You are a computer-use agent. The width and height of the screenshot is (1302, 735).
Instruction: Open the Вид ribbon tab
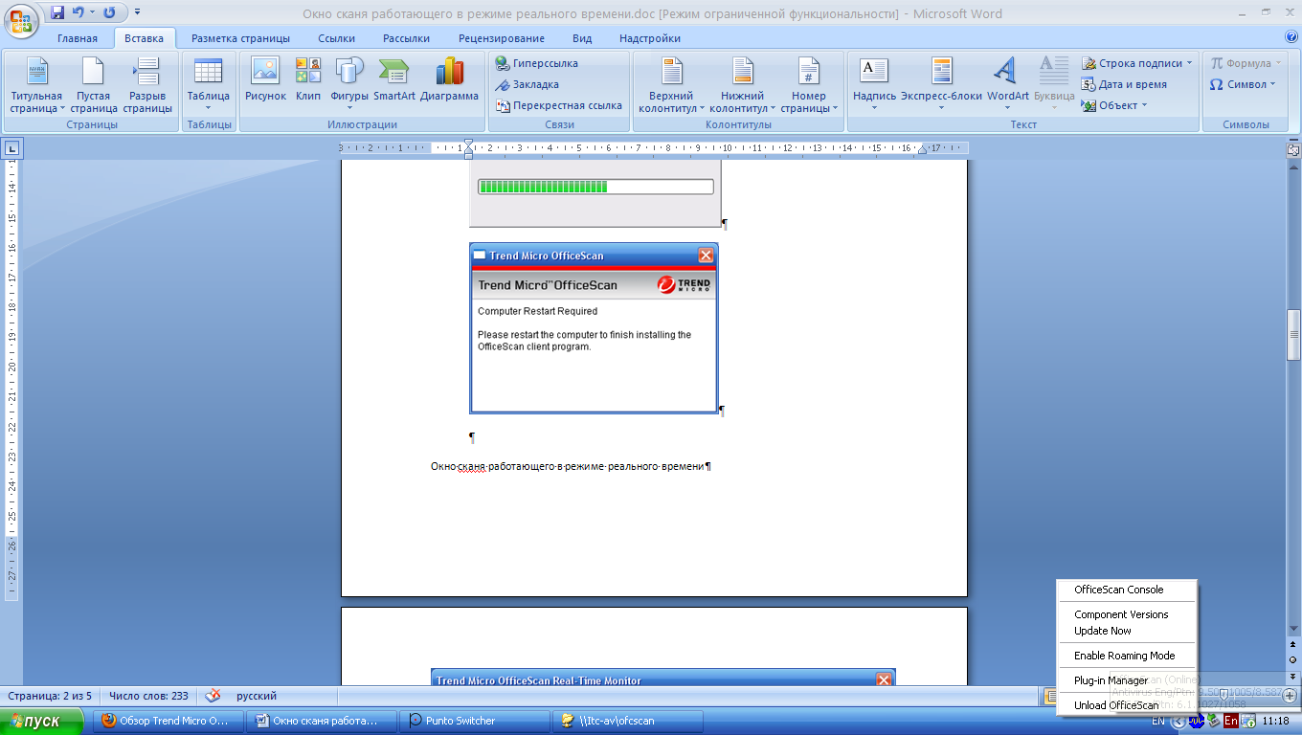[582, 38]
